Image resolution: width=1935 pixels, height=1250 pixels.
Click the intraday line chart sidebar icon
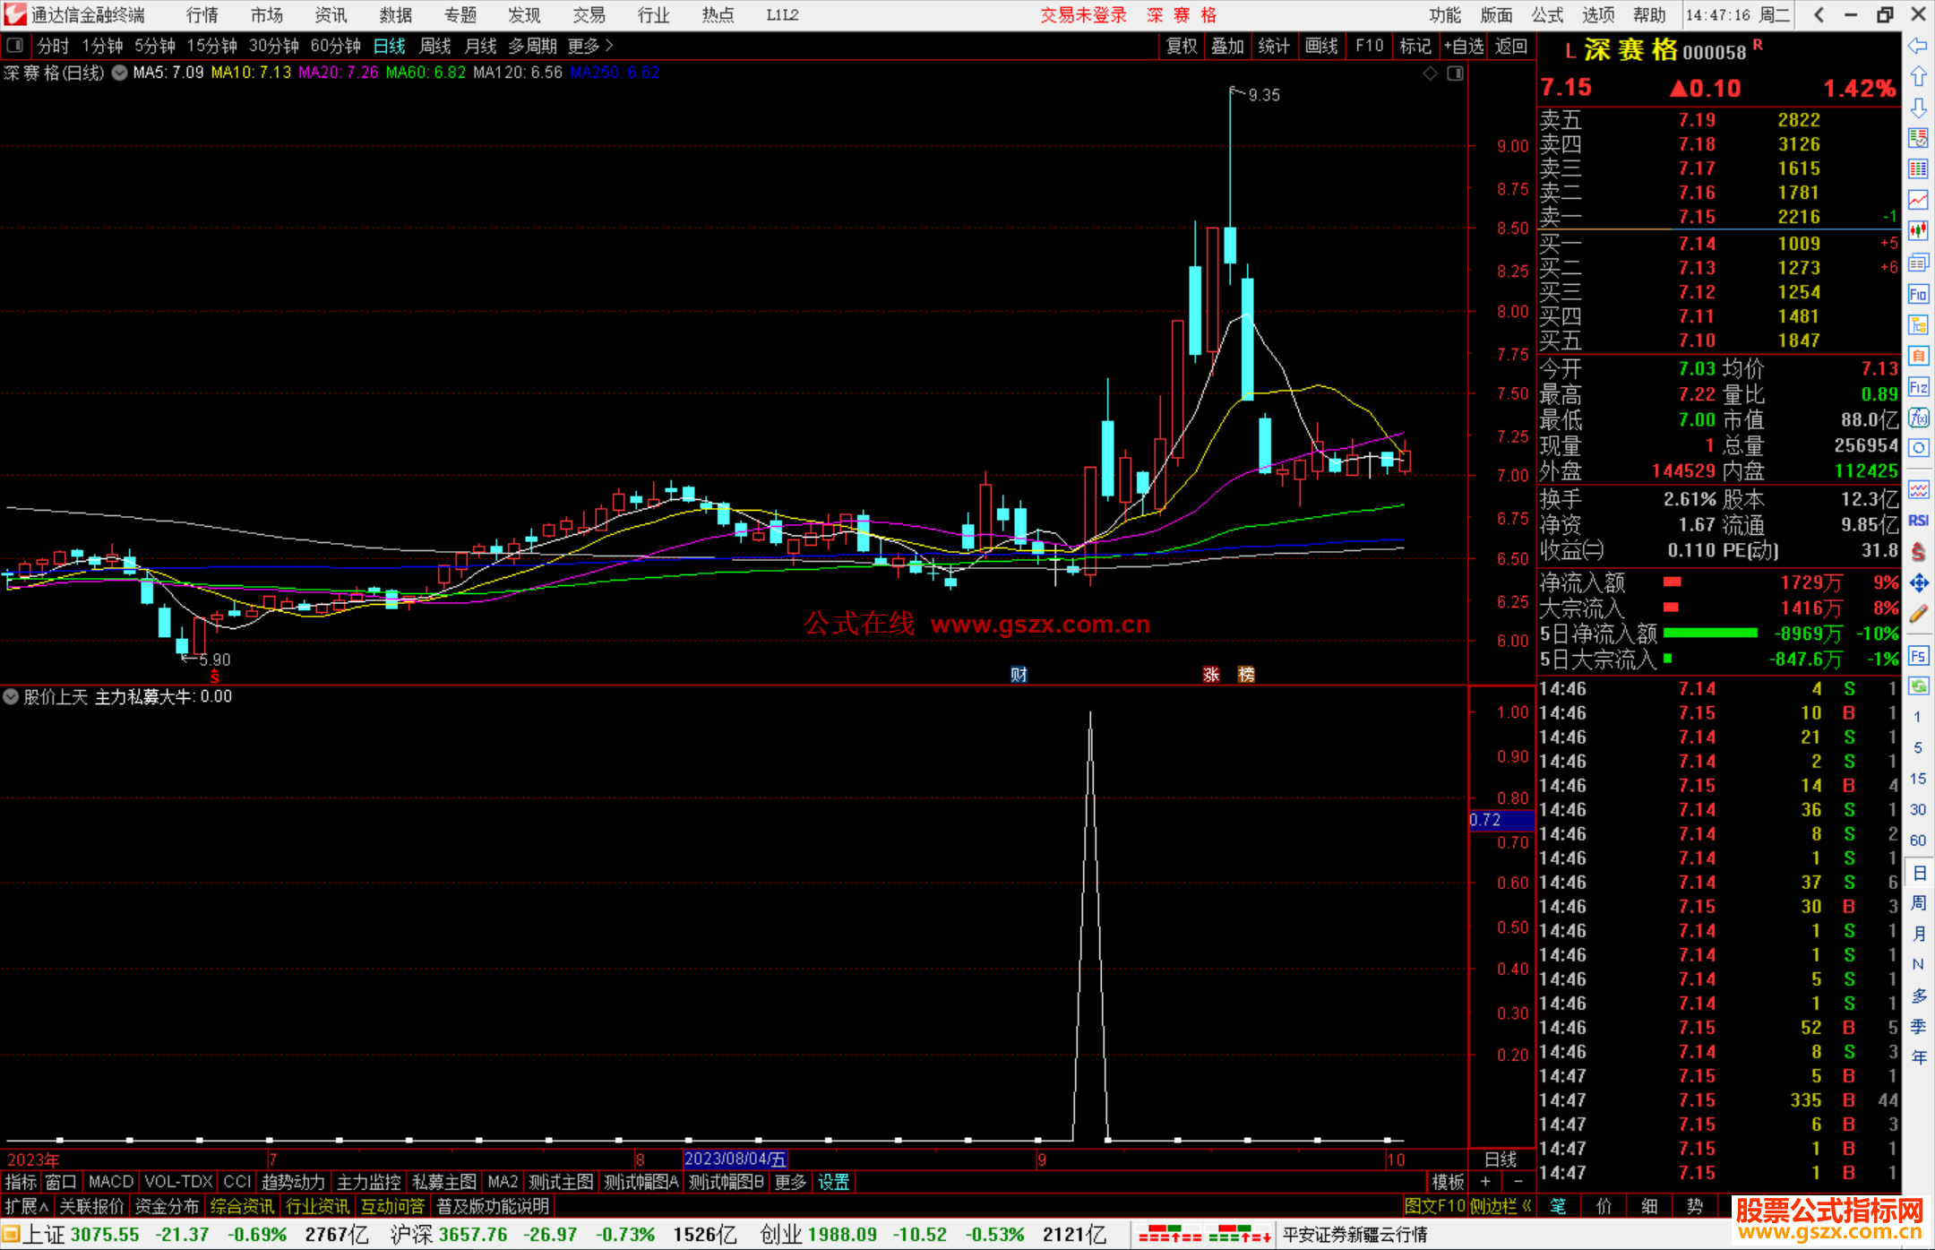pyautogui.click(x=1918, y=200)
